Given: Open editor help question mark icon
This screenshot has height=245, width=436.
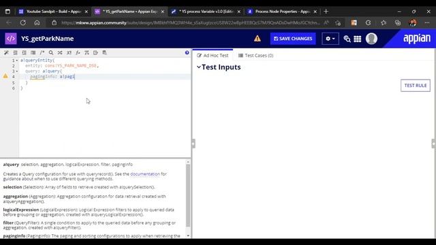Looking at the screenshot, I should (187, 52).
